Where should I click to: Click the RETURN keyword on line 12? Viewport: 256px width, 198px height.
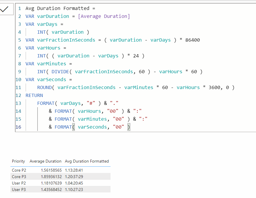(34, 95)
